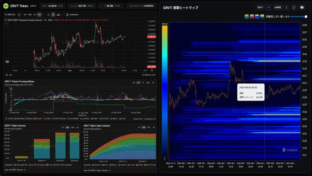Refresh the liquidation heatmap
The height and width of the screenshot is (176, 312).
294,7
